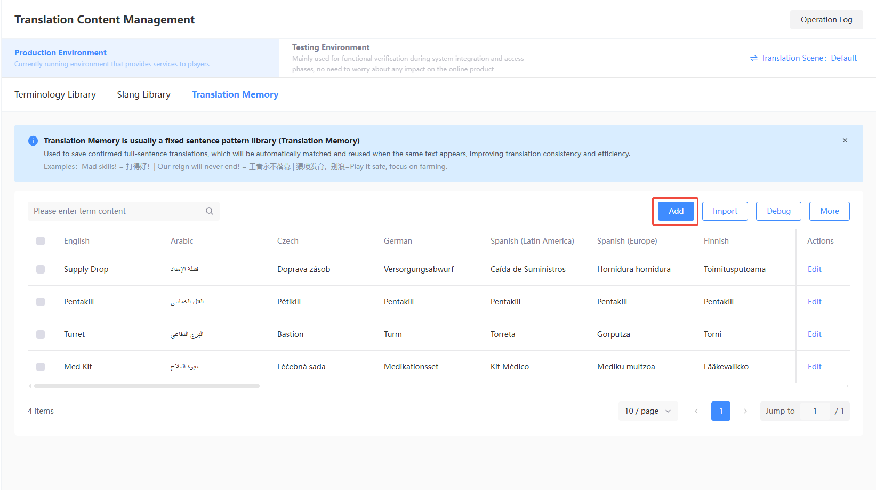The width and height of the screenshot is (876, 490).
Task: Click the Debug button
Action: [778, 211]
